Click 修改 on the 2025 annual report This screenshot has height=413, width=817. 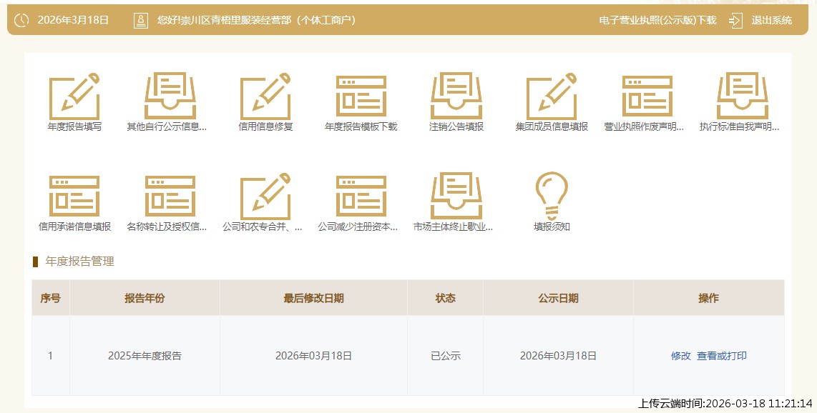[679, 354]
